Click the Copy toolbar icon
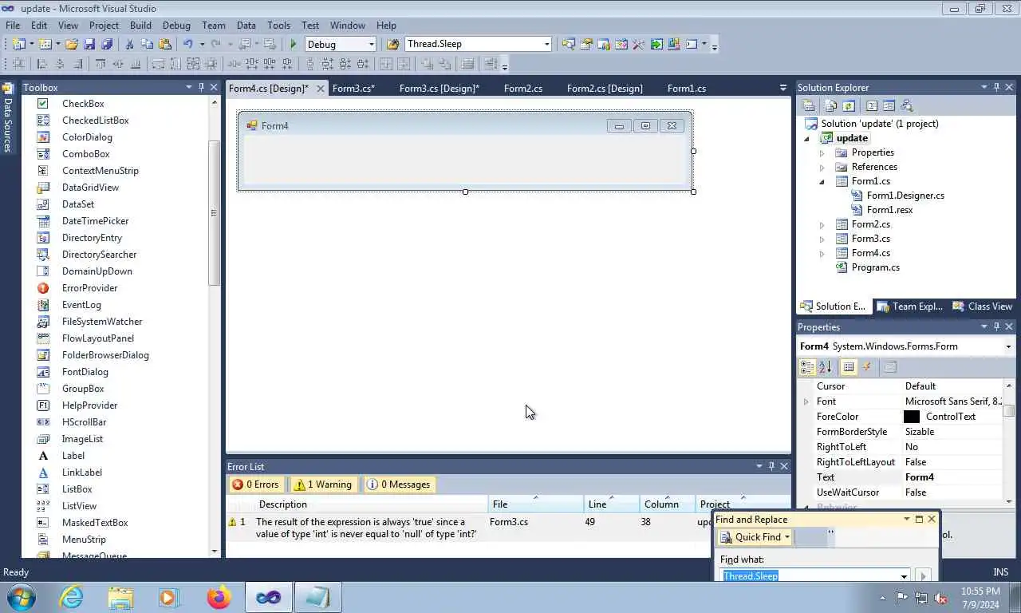Image resolution: width=1021 pixels, height=613 pixels. (148, 44)
